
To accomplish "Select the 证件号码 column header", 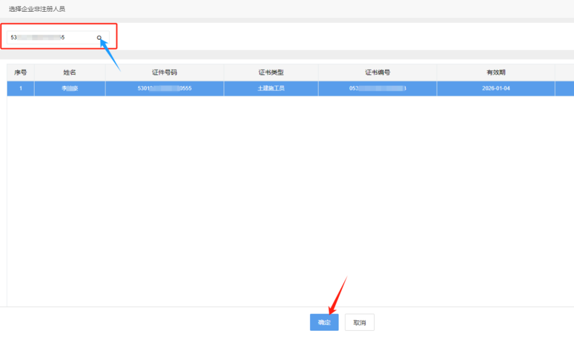I will (164, 72).
